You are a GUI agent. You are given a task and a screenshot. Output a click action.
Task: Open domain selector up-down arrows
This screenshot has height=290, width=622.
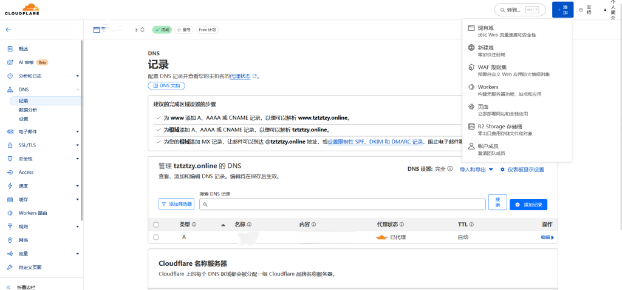coord(142,30)
